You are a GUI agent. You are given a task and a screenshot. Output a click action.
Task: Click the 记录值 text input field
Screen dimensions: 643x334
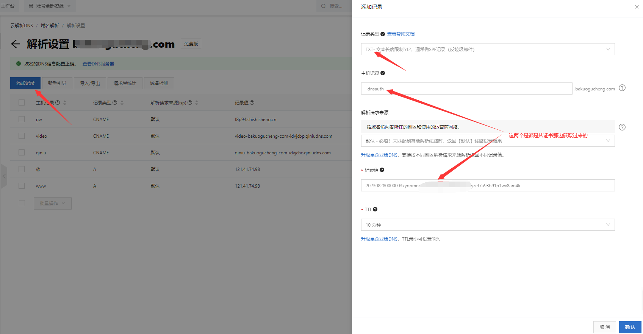click(x=487, y=185)
